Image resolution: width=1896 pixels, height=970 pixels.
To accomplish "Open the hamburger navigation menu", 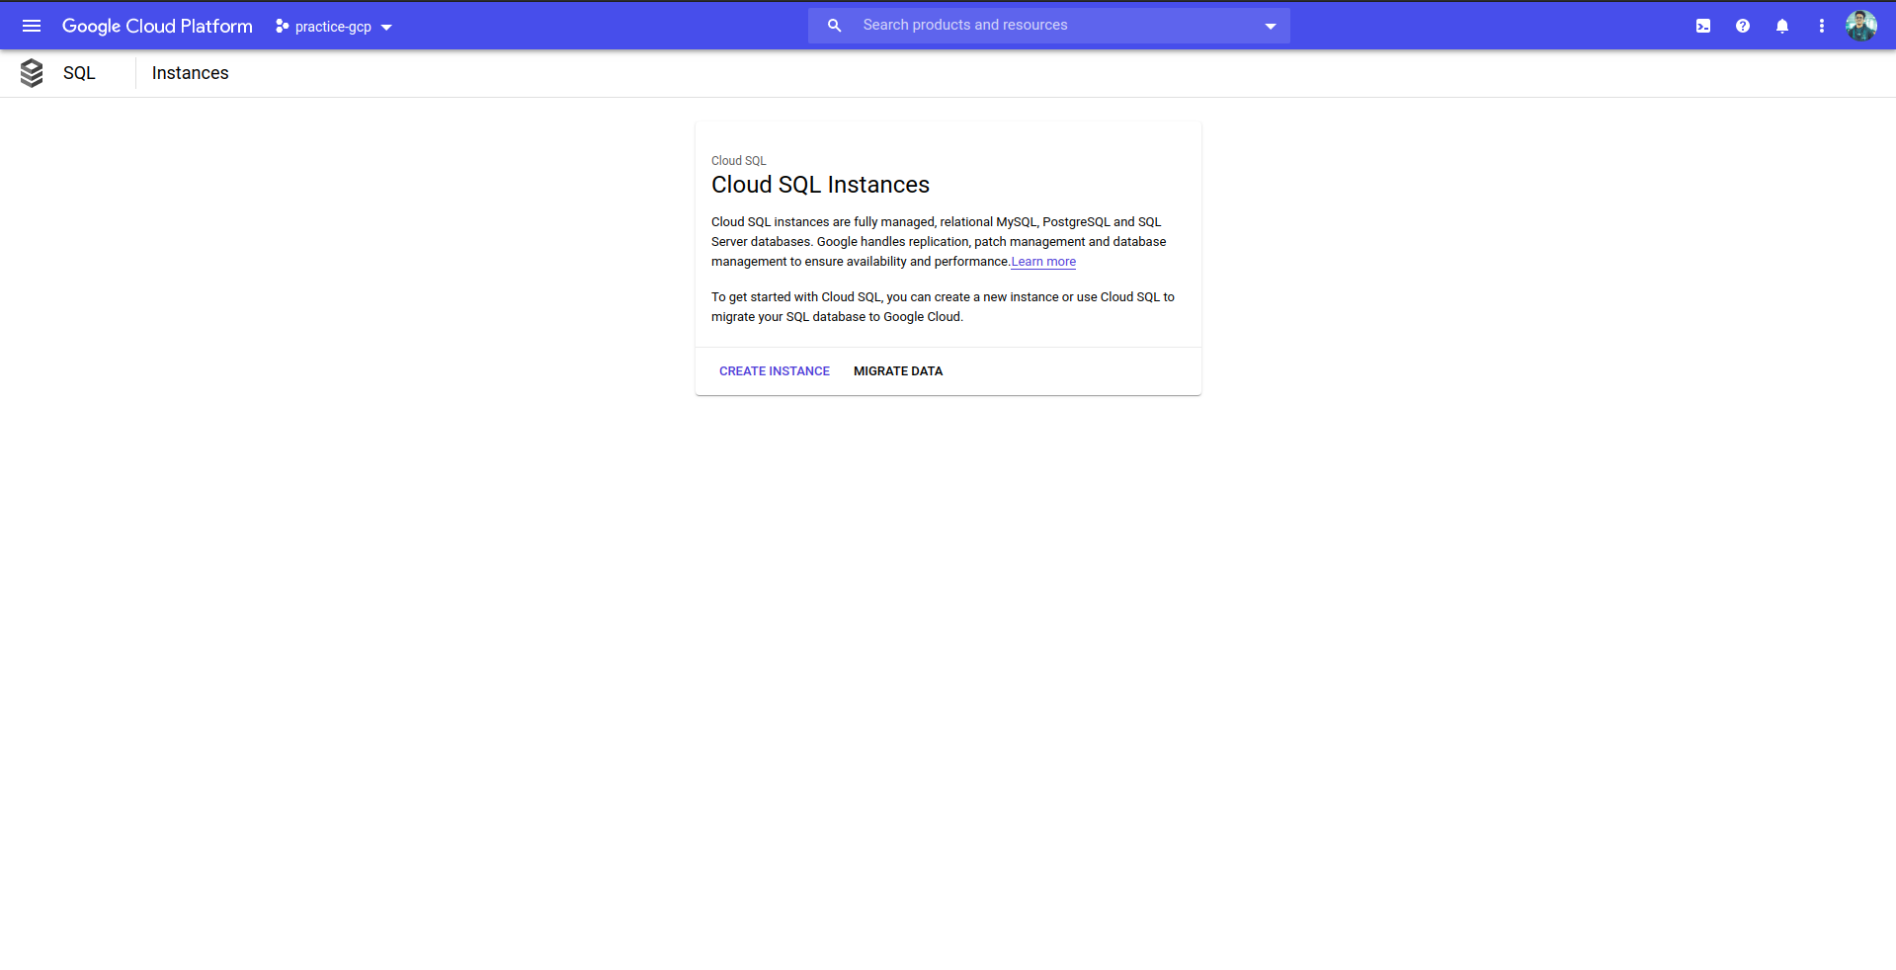I will [32, 26].
